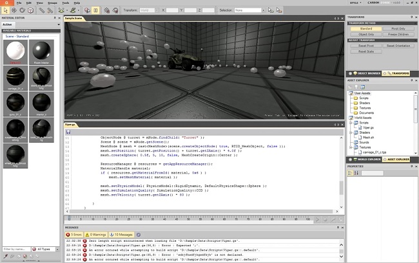
Task: Select the Rotate tool icon
Action: [x=22, y=10]
